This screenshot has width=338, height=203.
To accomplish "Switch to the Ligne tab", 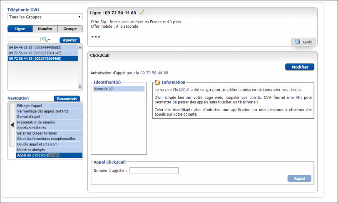I will [20, 29].
